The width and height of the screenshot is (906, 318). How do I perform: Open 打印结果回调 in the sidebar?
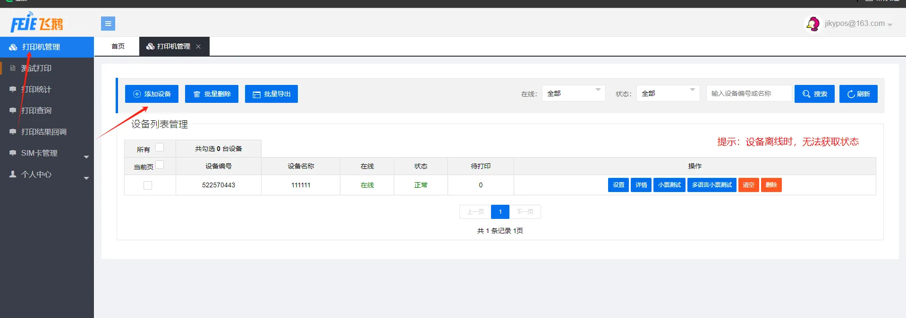43,132
